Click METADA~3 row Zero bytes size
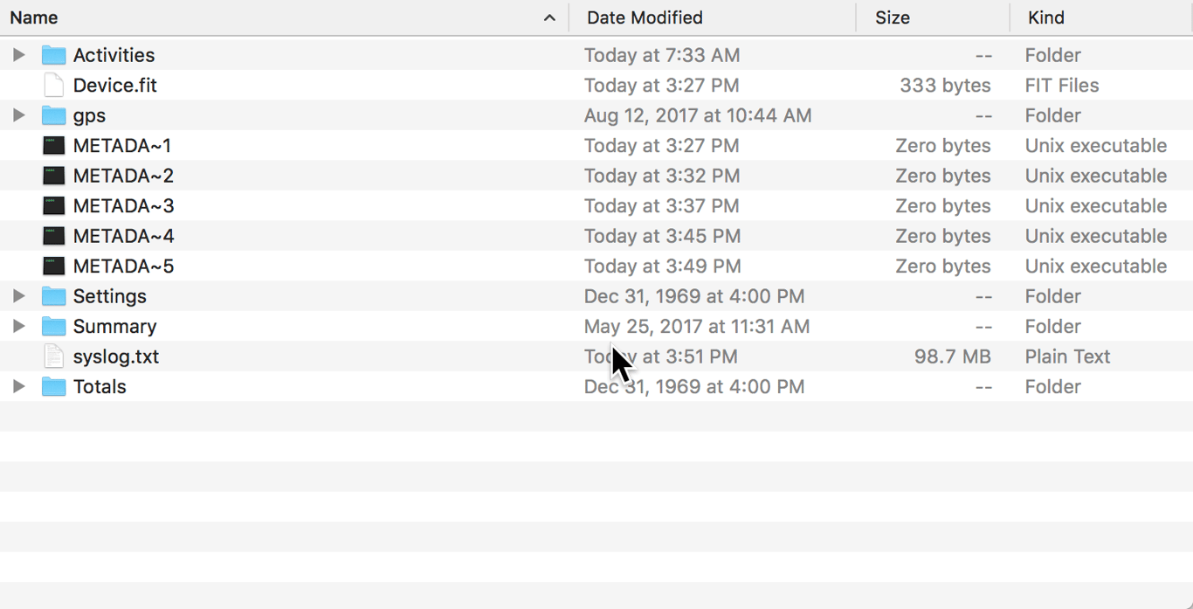The height and width of the screenshot is (609, 1193). (943, 206)
